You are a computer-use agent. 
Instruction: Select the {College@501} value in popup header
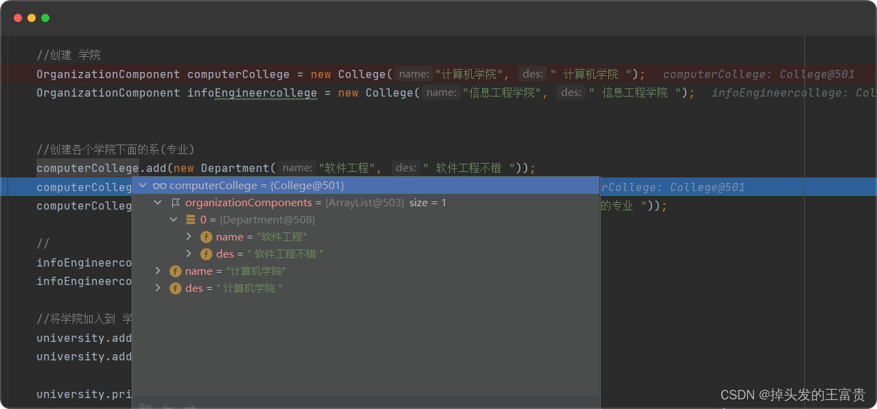307,186
